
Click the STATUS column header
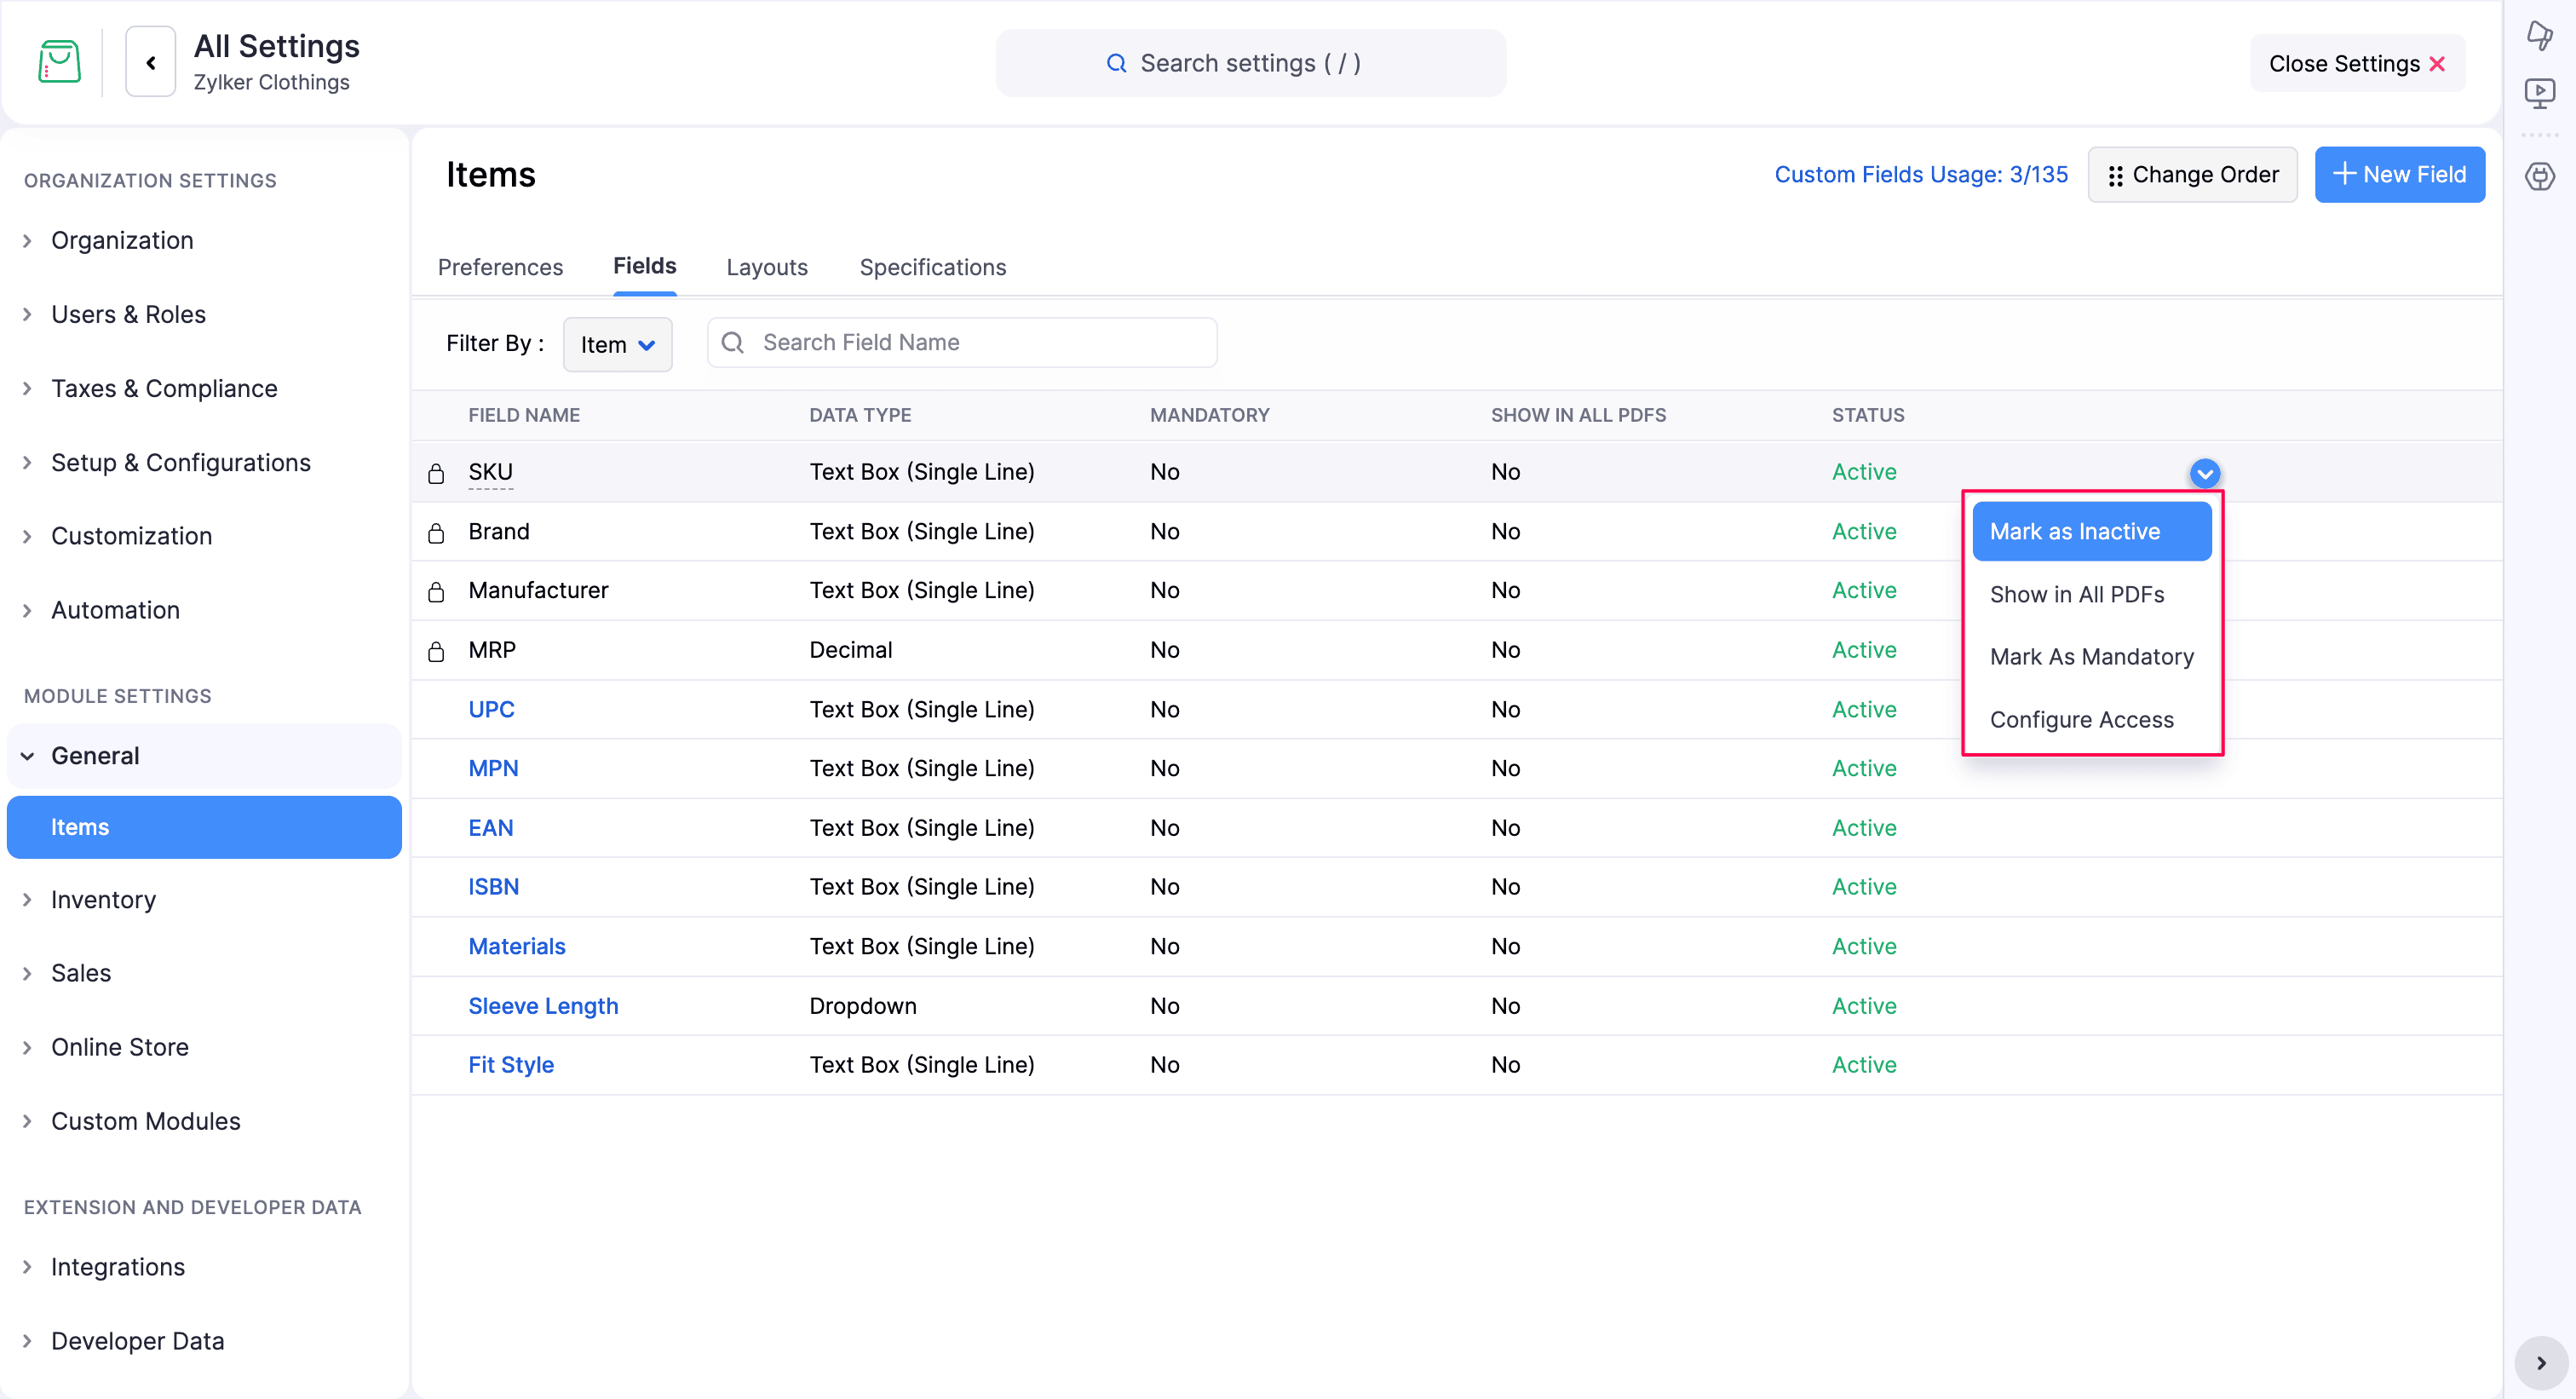1868,415
